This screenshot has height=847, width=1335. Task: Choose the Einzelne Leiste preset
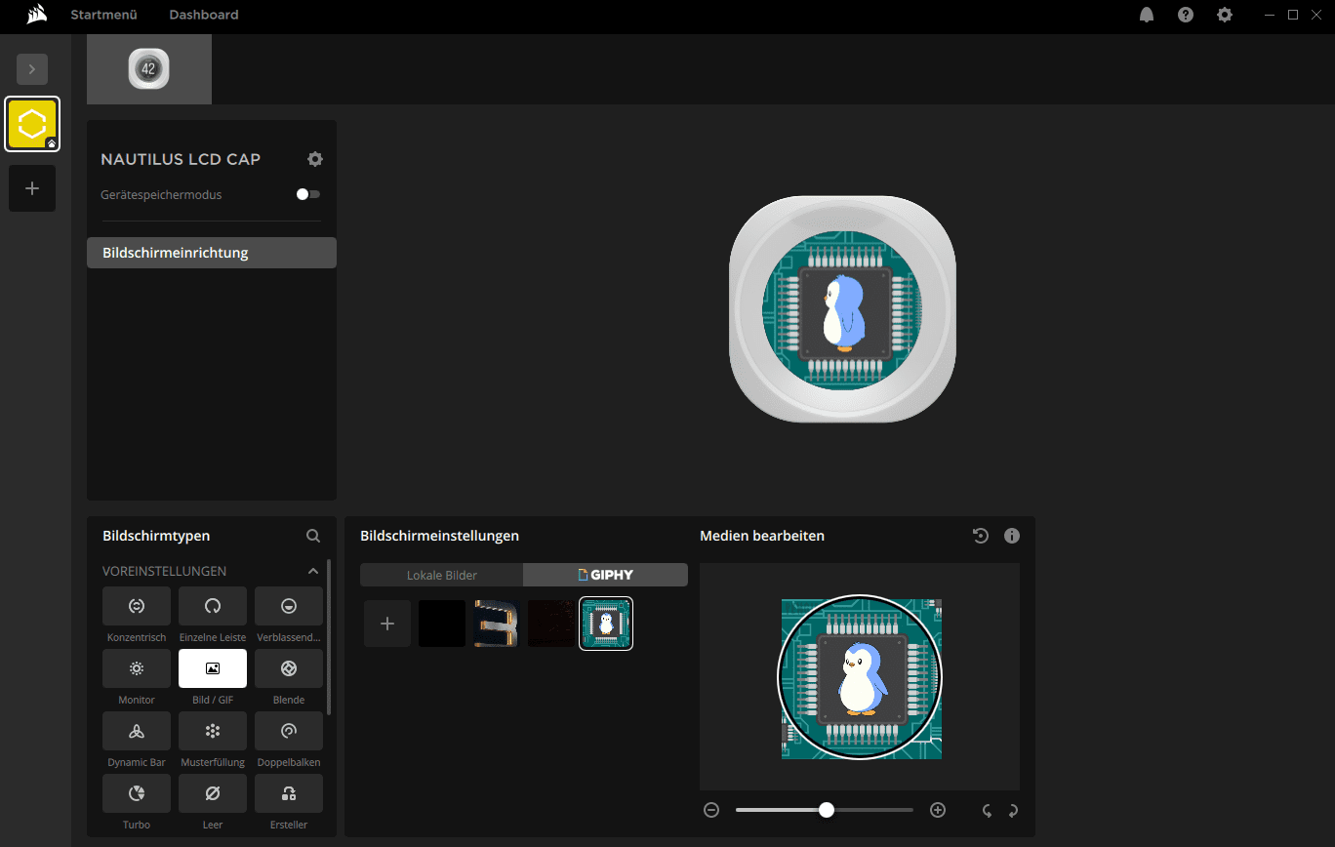click(x=213, y=606)
